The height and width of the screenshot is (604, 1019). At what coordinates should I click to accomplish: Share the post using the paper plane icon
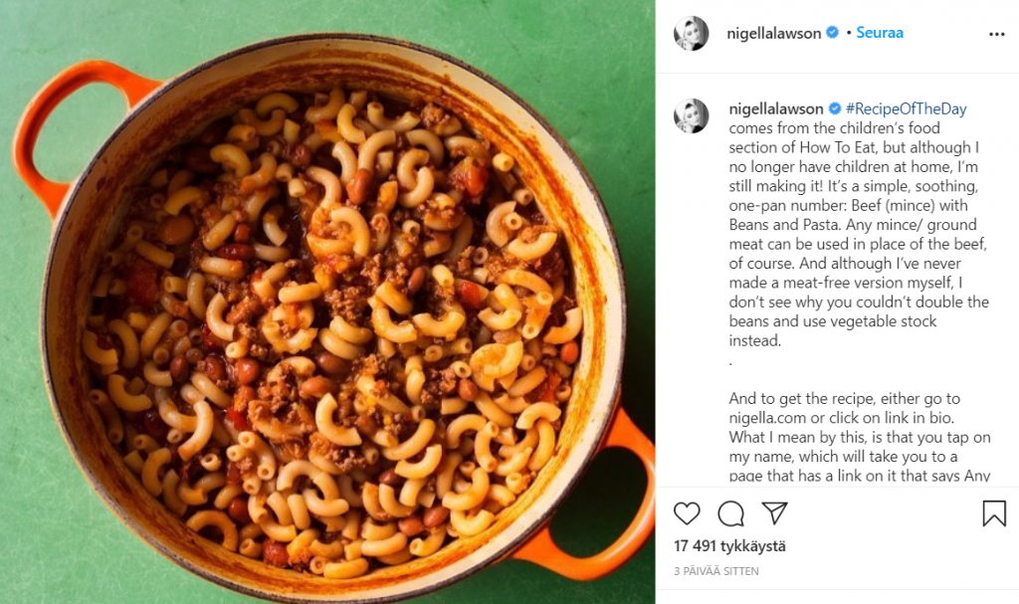[774, 513]
